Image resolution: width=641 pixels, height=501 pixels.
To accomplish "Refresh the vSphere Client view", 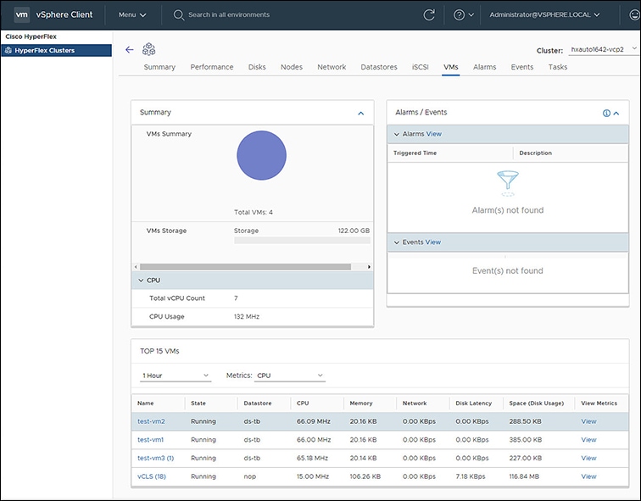I will pos(429,15).
